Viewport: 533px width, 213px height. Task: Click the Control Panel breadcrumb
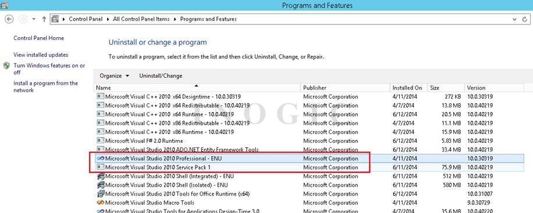[86, 19]
